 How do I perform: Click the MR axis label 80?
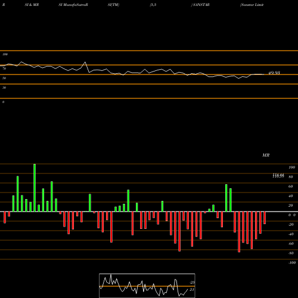point(291,177)
